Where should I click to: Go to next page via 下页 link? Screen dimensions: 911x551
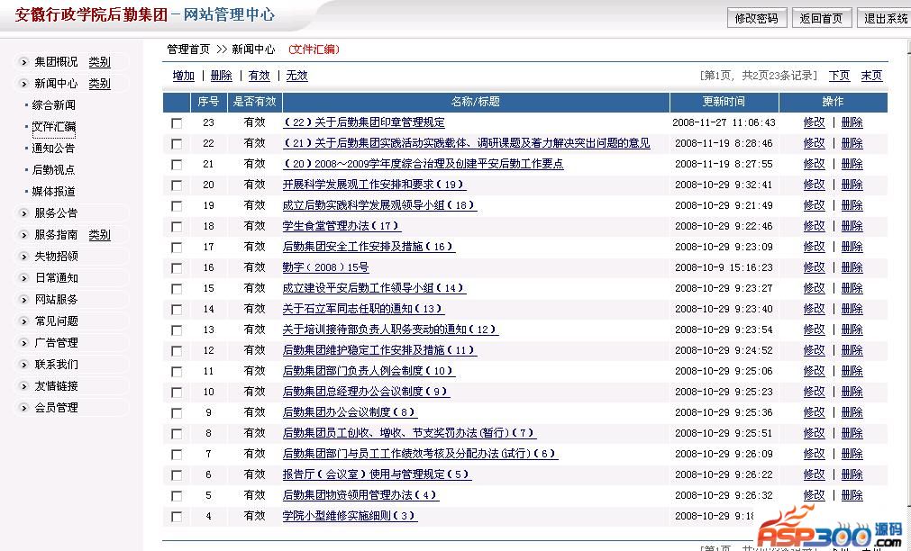[x=839, y=76]
